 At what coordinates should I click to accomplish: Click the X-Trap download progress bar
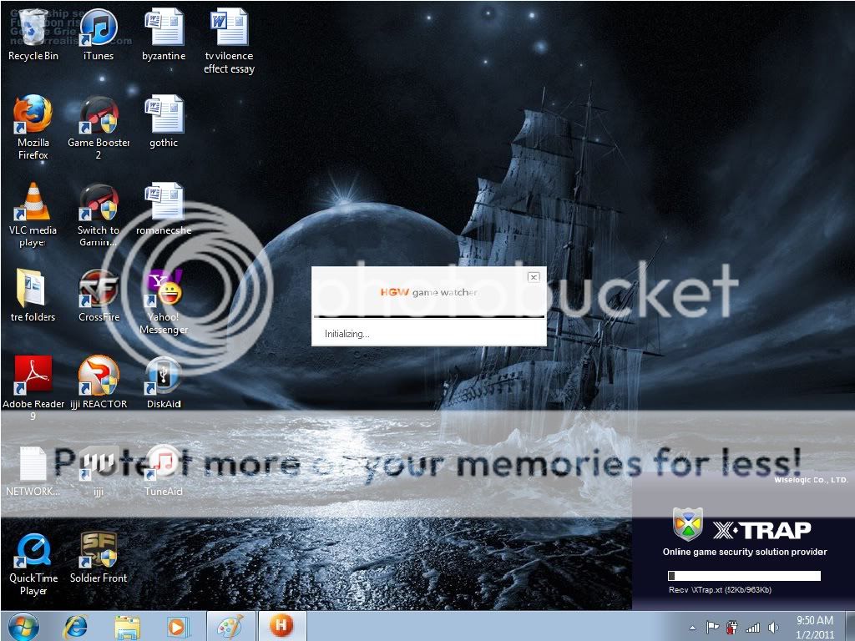[741, 575]
